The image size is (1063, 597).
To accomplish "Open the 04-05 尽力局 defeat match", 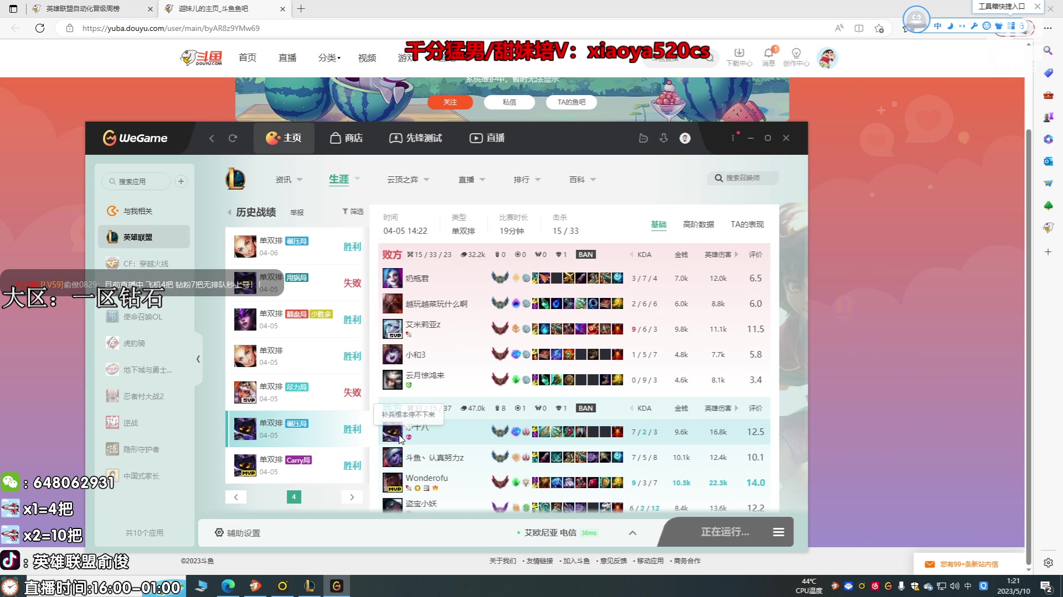I will 296,392.
